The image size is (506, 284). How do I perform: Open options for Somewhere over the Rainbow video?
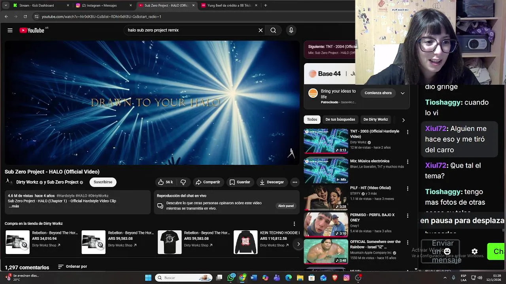tap(408, 243)
